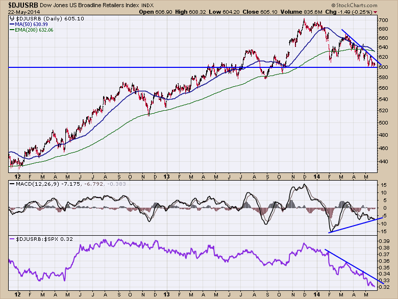Screen dimensions: 398x299
Task: Click the 480 price axis label
Action: pyautogui.click(x=383, y=135)
